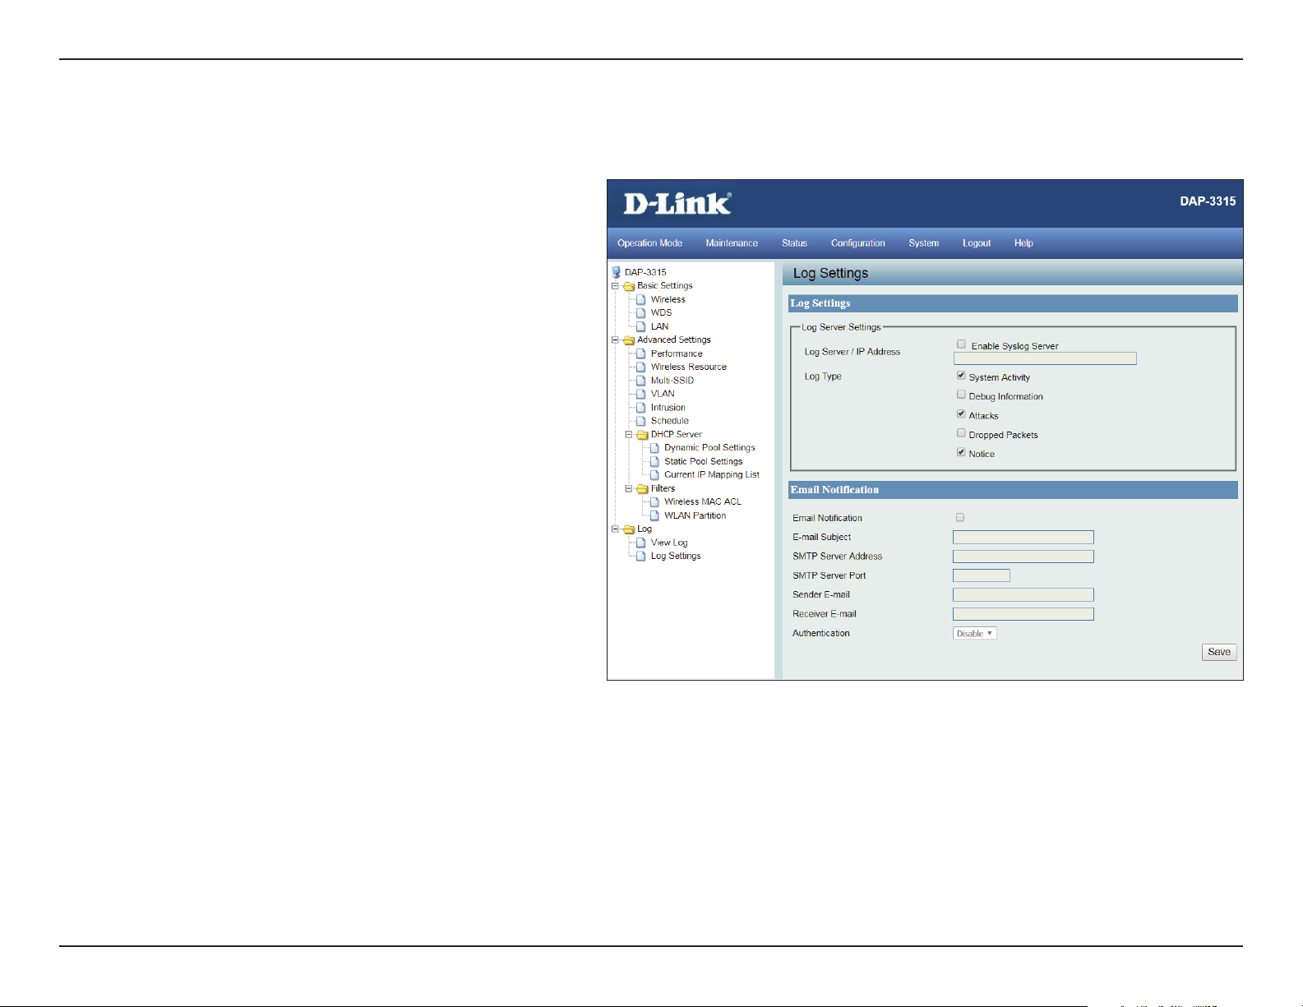
Task: Click the Receiver E-mail field
Action: [1023, 614]
